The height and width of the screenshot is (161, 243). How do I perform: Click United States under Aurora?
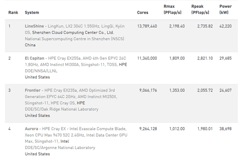pos(37,154)
